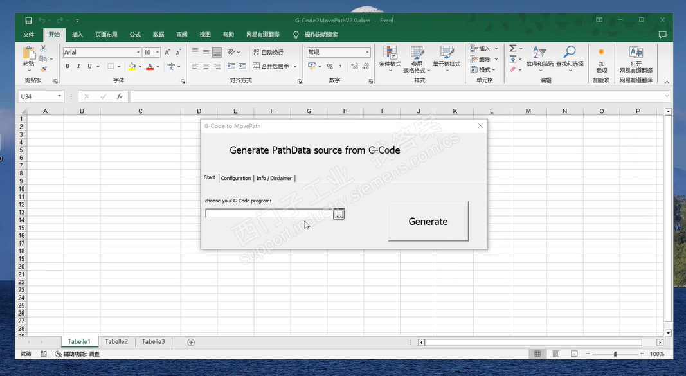The height and width of the screenshot is (376, 686).
Task: Switch to the 数据 Data tab
Action: 158,35
